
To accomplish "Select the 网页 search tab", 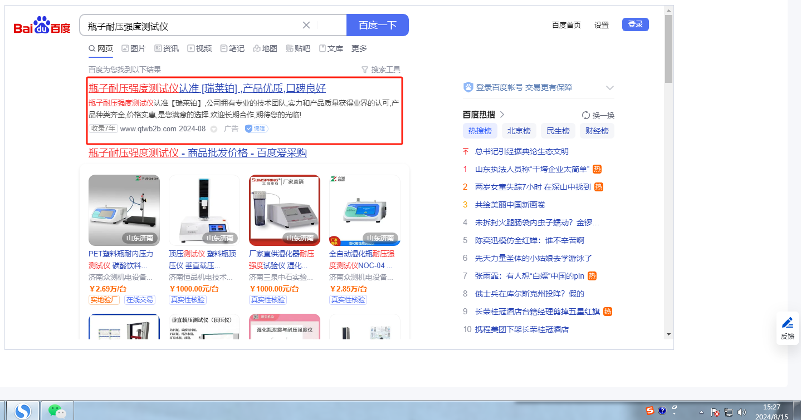I will (x=101, y=48).
